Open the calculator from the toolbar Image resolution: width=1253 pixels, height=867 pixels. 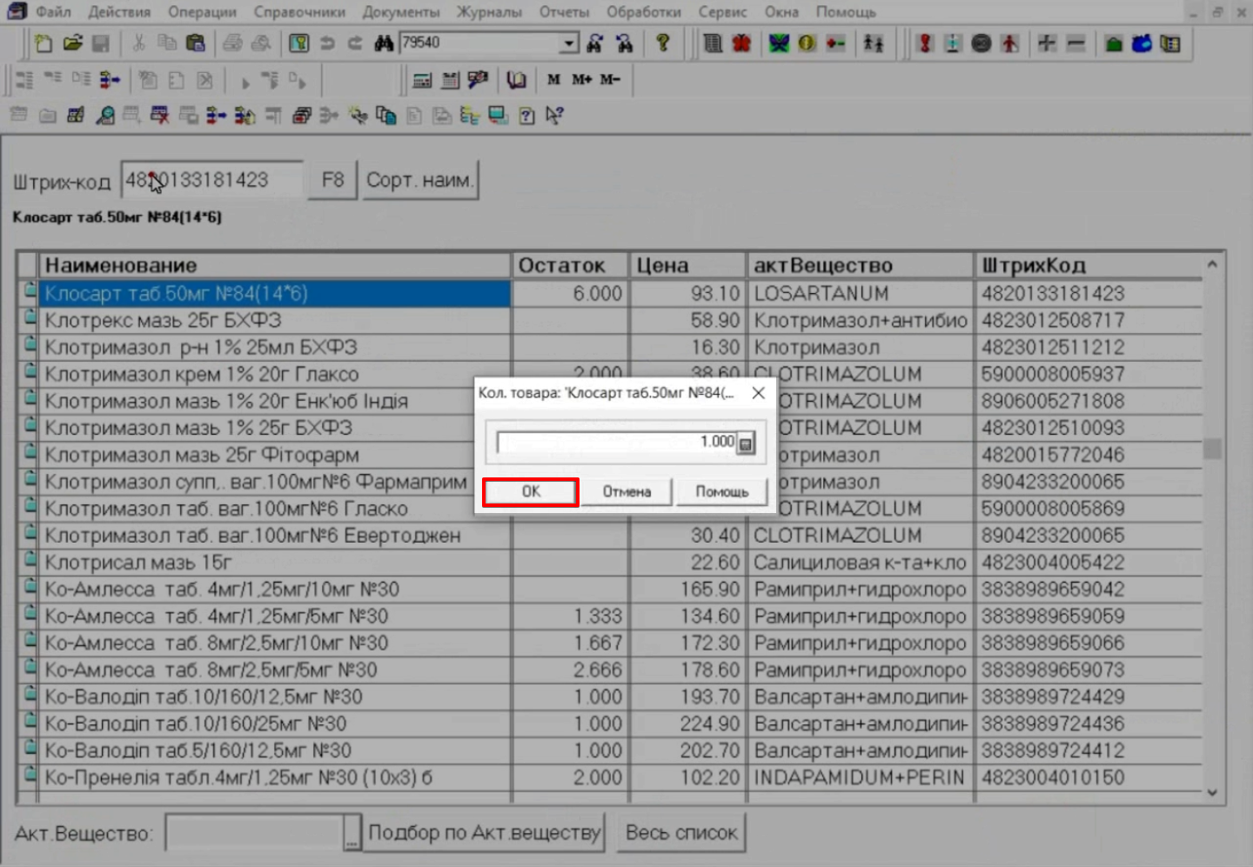(422, 80)
